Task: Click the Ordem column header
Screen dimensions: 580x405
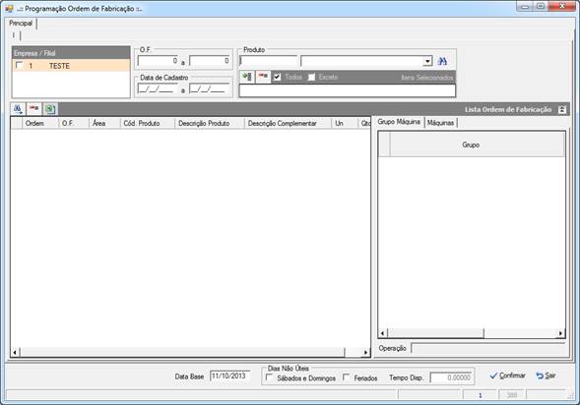Action: click(40, 123)
